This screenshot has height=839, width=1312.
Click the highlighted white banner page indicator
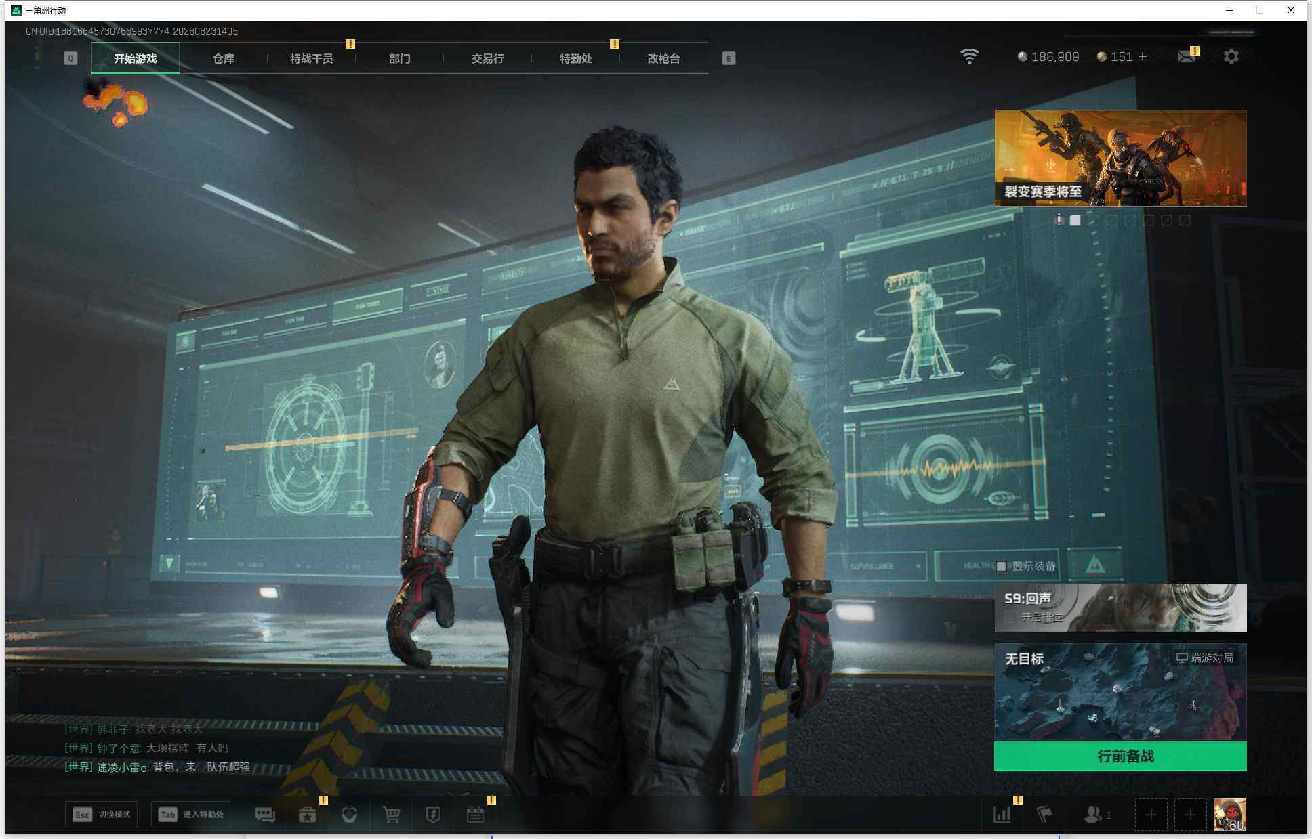[1075, 220]
